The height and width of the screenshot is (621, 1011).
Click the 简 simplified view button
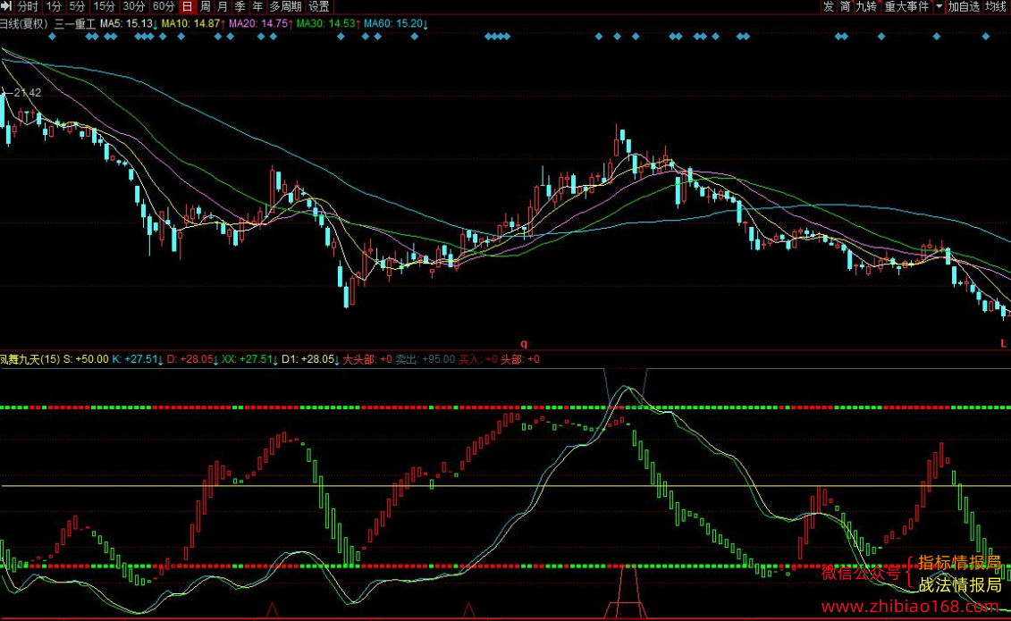(x=846, y=6)
